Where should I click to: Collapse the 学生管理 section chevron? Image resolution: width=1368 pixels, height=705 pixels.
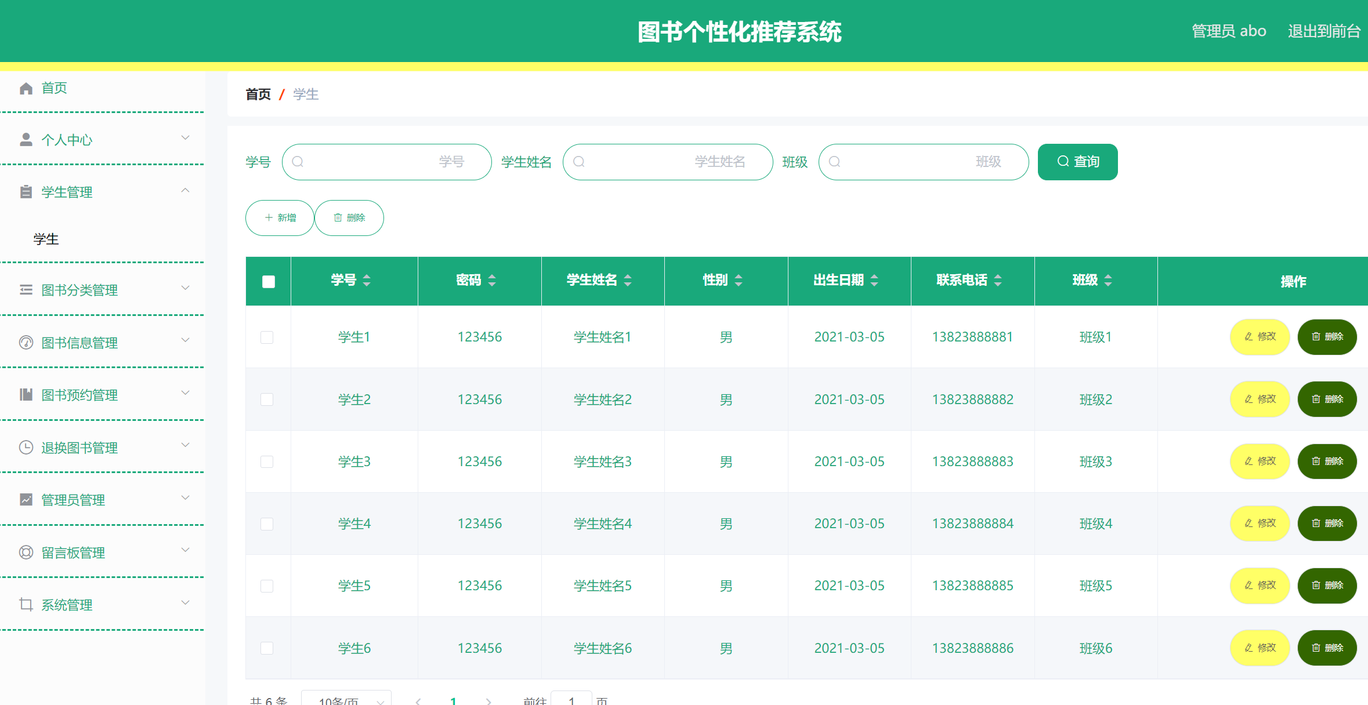[x=185, y=190]
